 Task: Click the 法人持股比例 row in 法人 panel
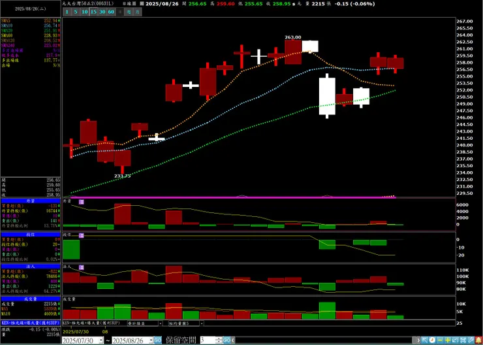tap(31, 291)
